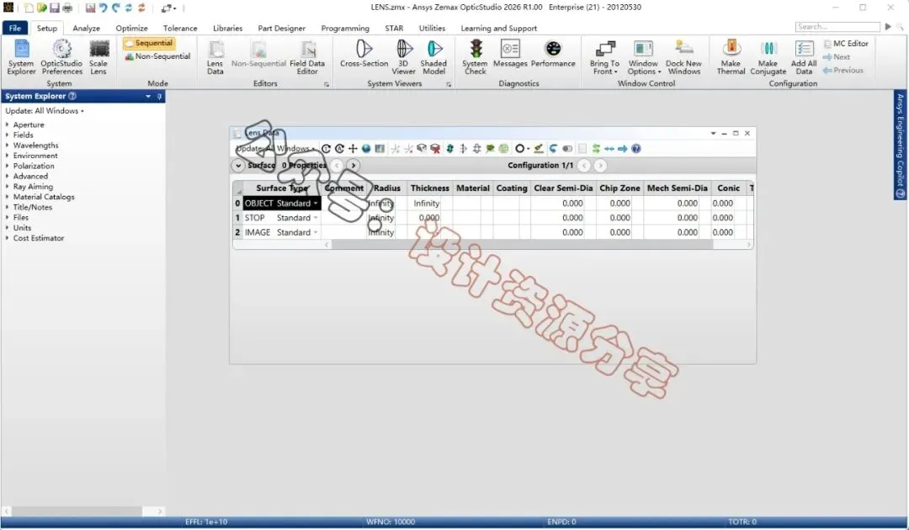Switch to the Tolerance tab
This screenshot has width=909, height=530.
point(180,28)
